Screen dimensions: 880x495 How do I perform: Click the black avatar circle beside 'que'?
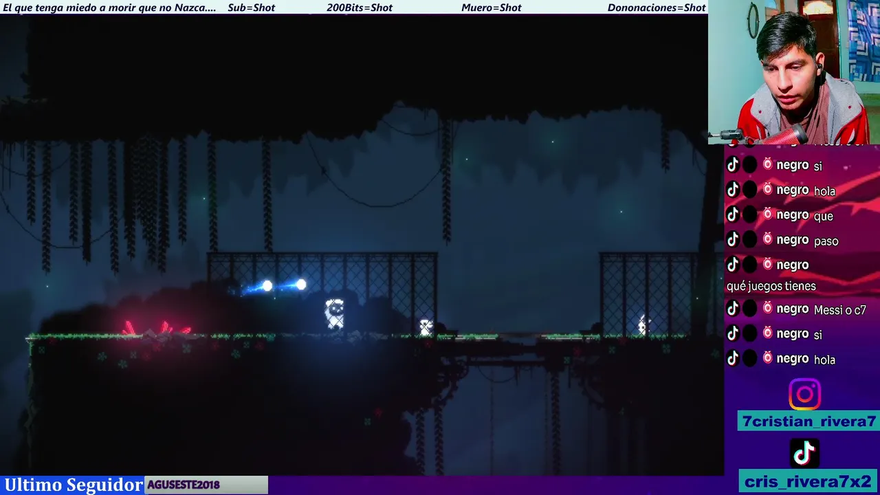(750, 214)
